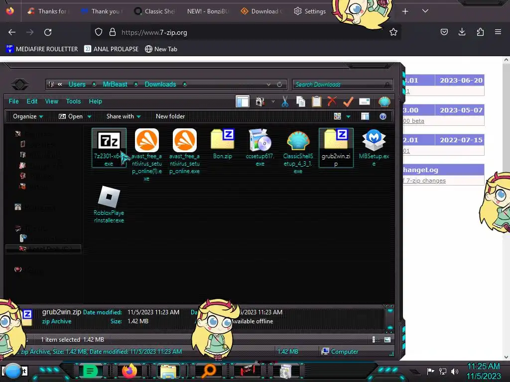Open a new Firefox tab with plus
Screen dimensions: 510x382
[x=405, y=11]
